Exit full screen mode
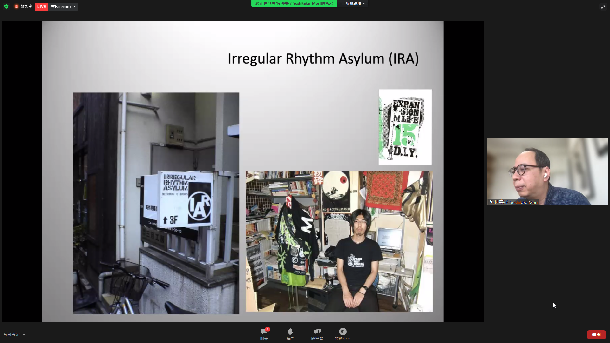This screenshot has height=343, width=610. [x=603, y=7]
